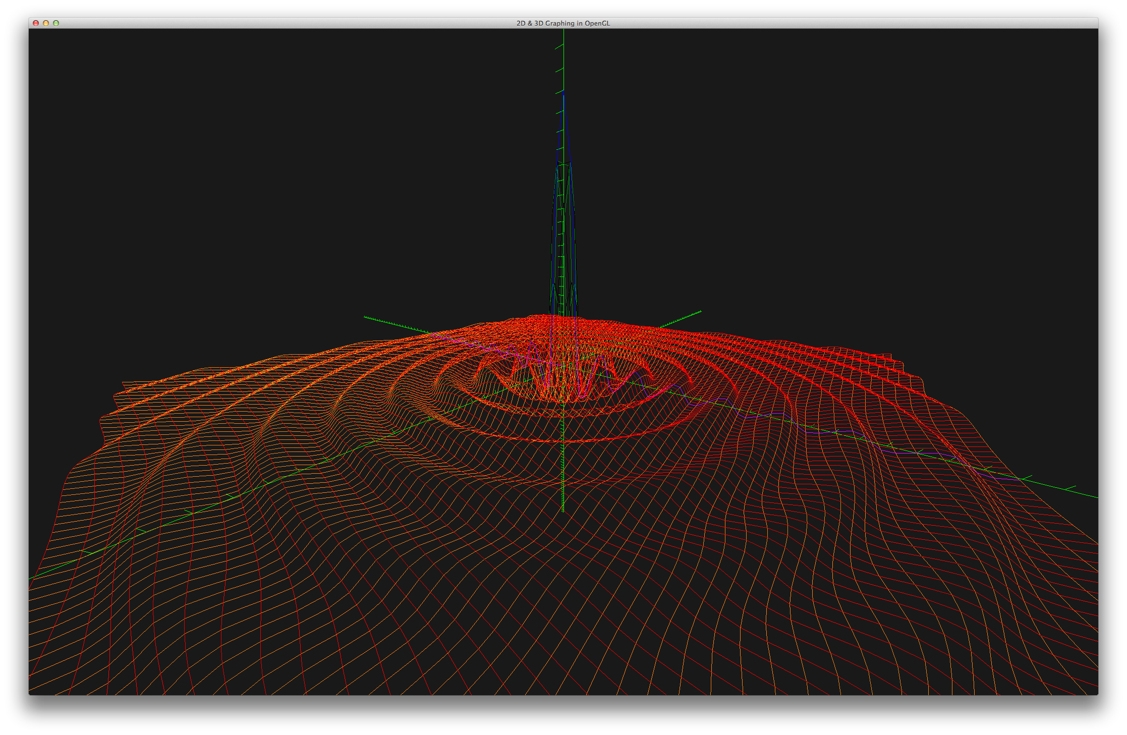Click the bottom end of the vertical green axis
This screenshot has width=1127, height=735.
coord(562,510)
